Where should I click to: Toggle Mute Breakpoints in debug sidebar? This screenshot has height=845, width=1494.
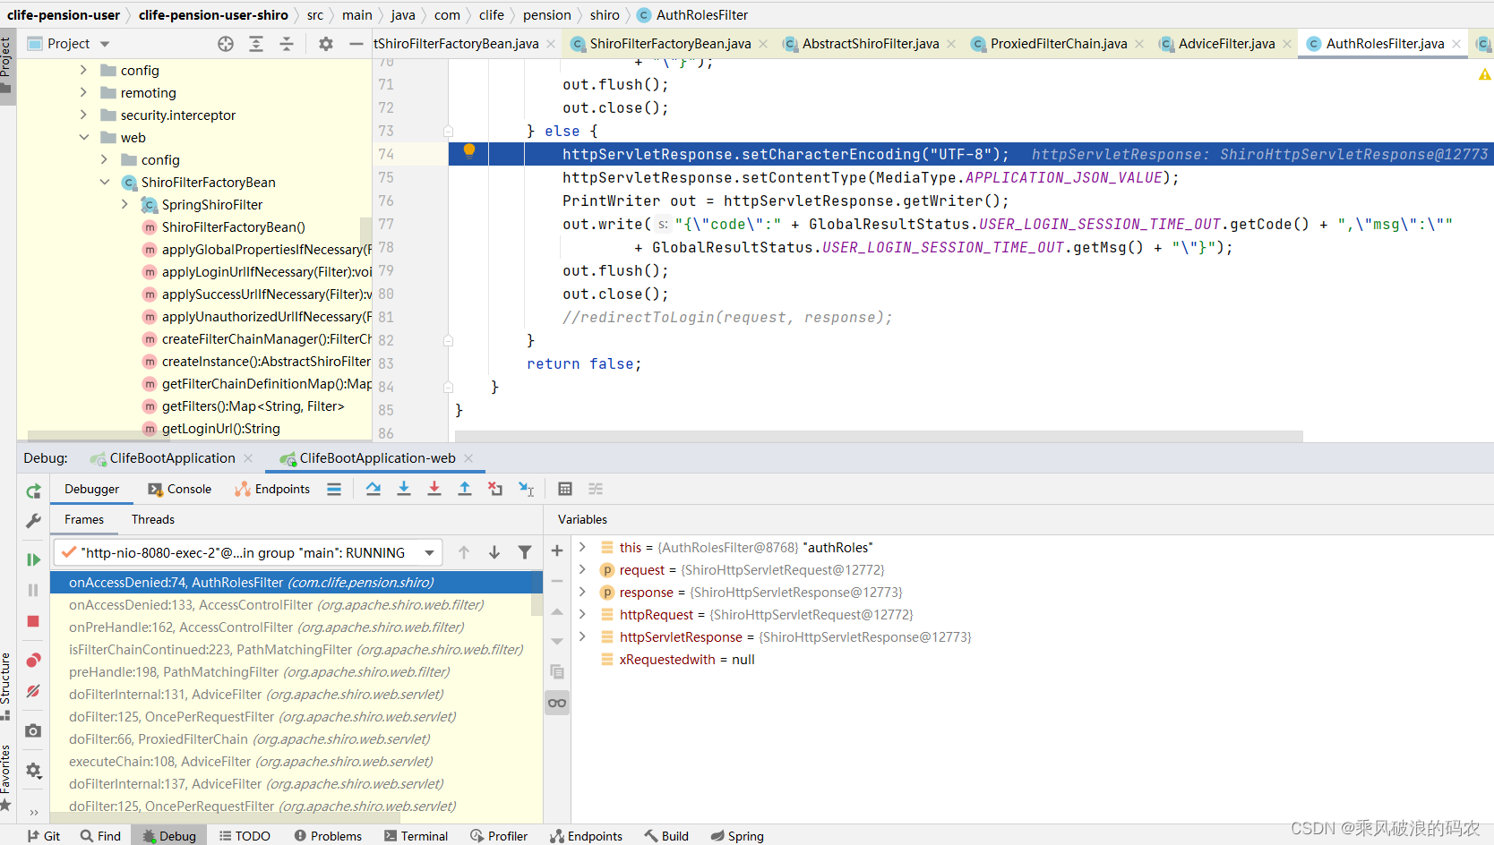coord(33,691)
